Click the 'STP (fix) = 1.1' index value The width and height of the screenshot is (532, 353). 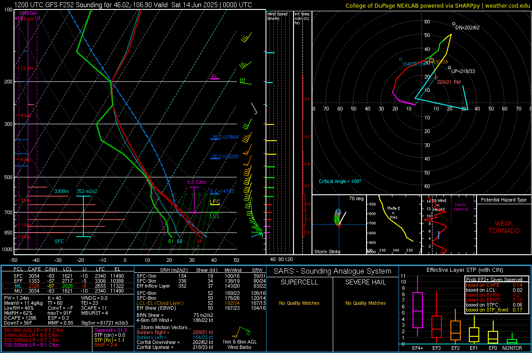click(109, 340)
